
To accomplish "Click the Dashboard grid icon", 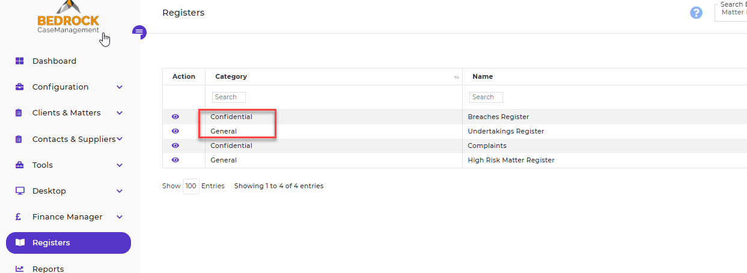I will 20,61.
